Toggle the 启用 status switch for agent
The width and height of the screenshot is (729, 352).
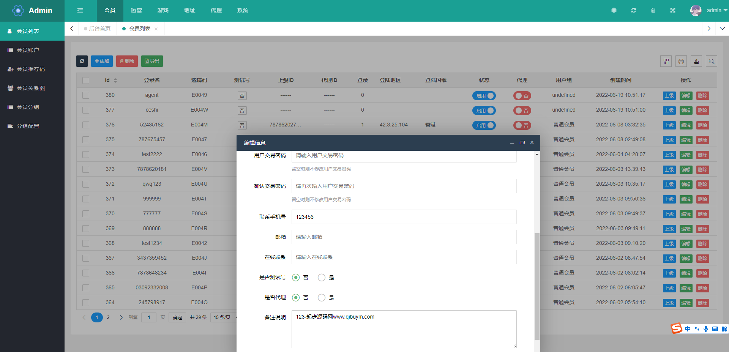point(484,96)
